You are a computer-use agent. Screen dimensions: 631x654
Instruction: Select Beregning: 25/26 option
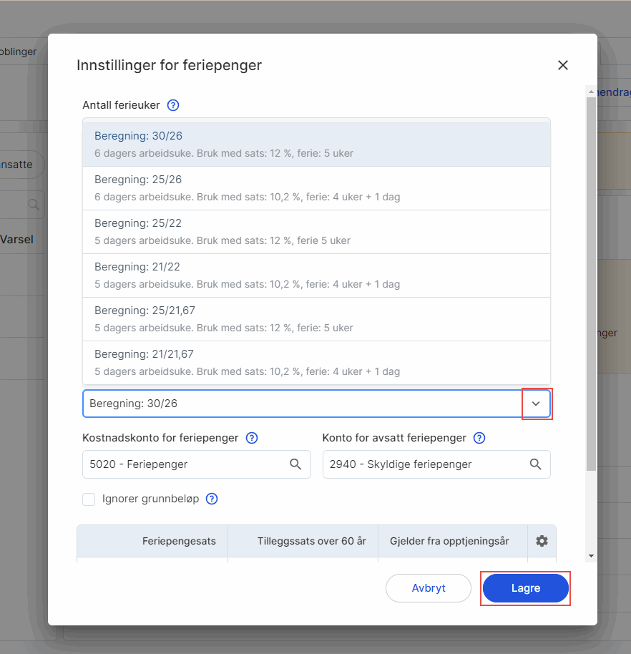pyautogui.click(x=316, y=187)
